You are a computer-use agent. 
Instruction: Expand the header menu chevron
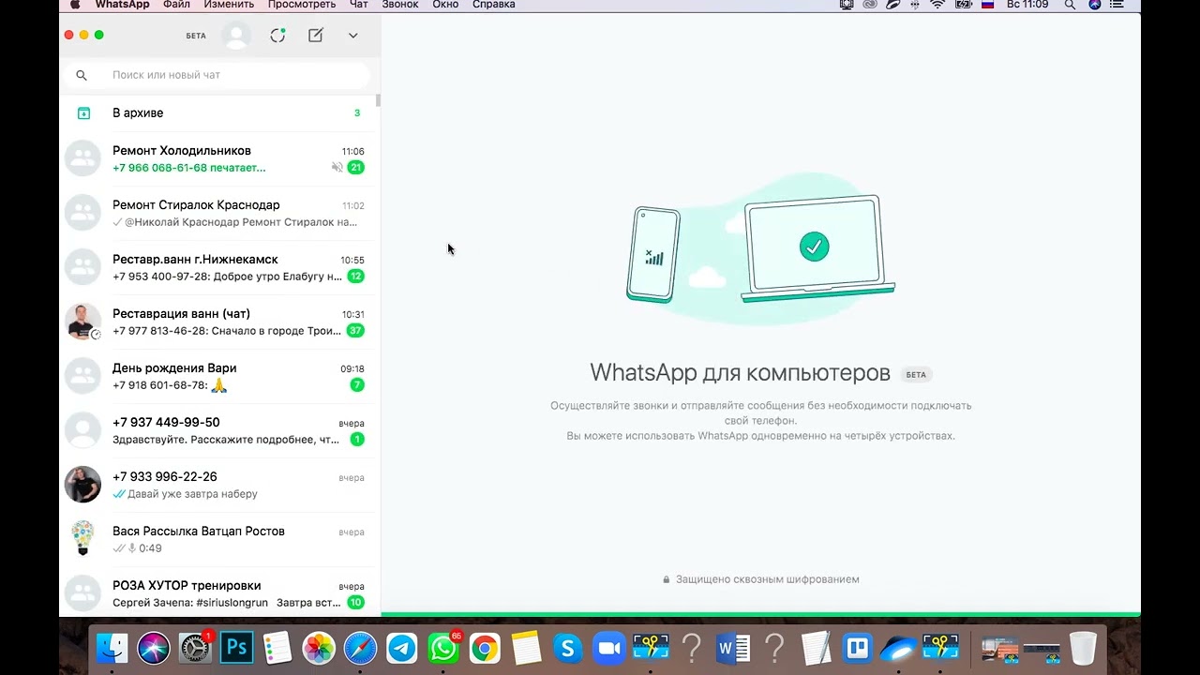pos(353,36)
